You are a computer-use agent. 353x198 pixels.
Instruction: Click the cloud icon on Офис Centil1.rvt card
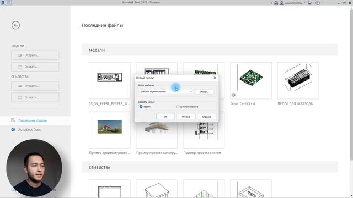233,95
